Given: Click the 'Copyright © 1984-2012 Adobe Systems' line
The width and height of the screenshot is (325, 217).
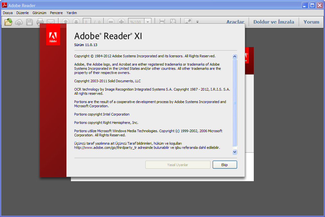Looking at the screenshot, I should tap(145, 56).
